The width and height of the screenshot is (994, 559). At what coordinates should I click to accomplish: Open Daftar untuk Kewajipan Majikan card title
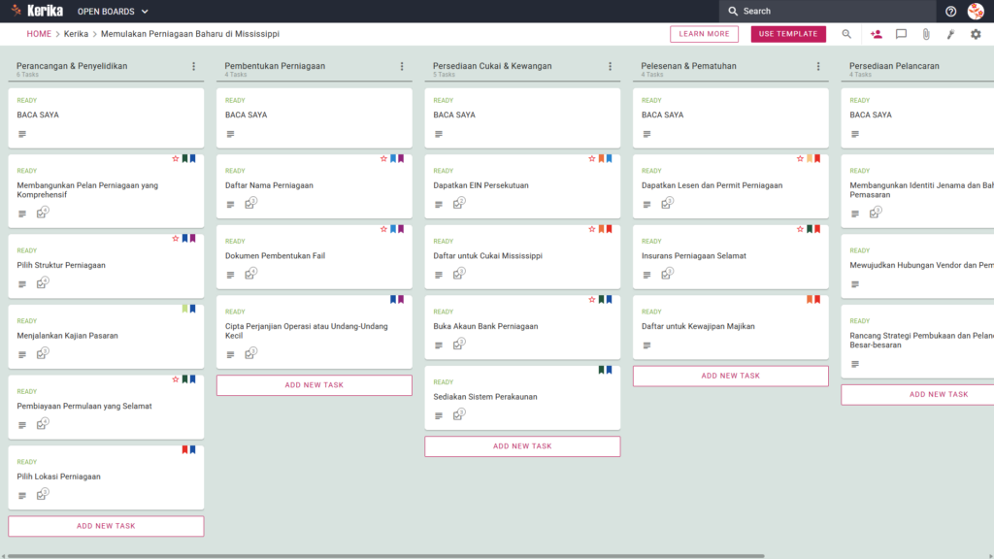698,326
